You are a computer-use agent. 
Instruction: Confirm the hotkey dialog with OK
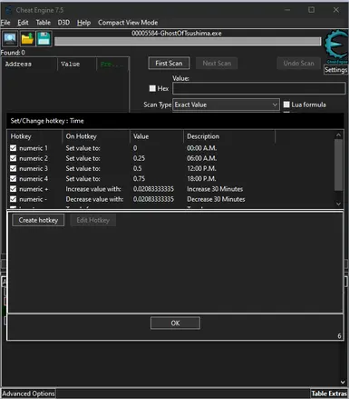pos(175,323)
